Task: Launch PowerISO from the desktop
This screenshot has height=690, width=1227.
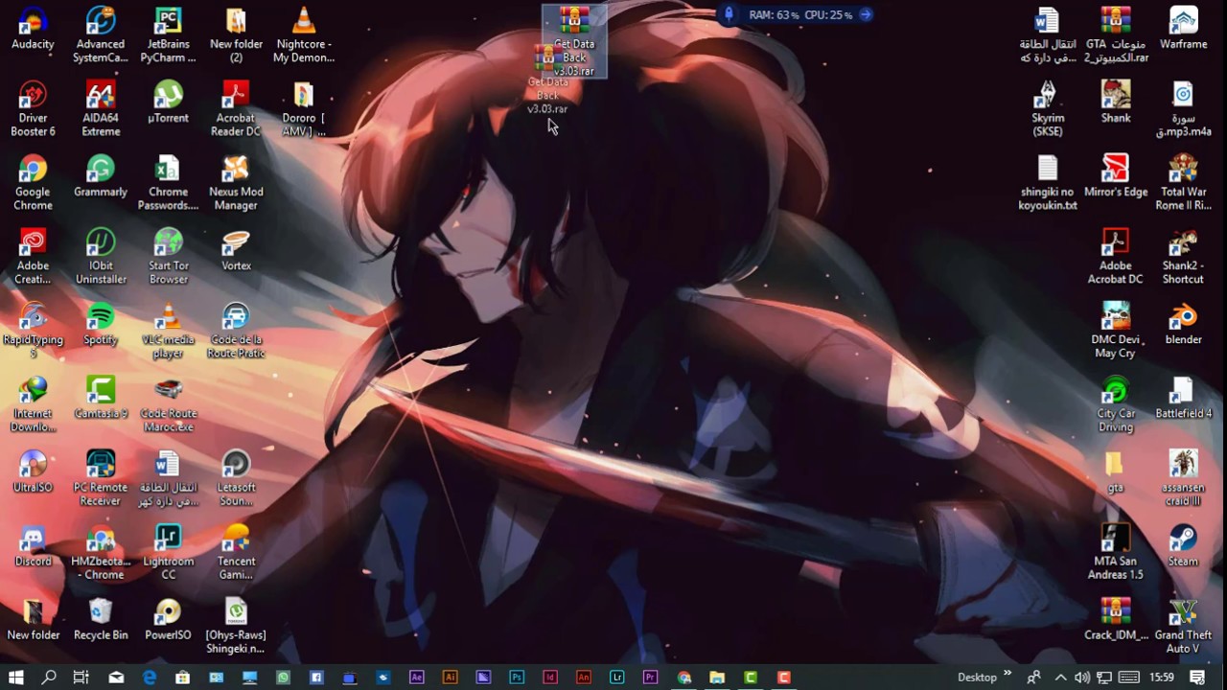Action: 168,619
